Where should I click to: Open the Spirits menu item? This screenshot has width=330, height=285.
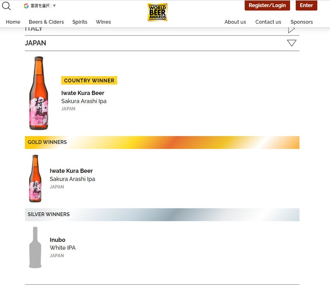tap(80, 22)
